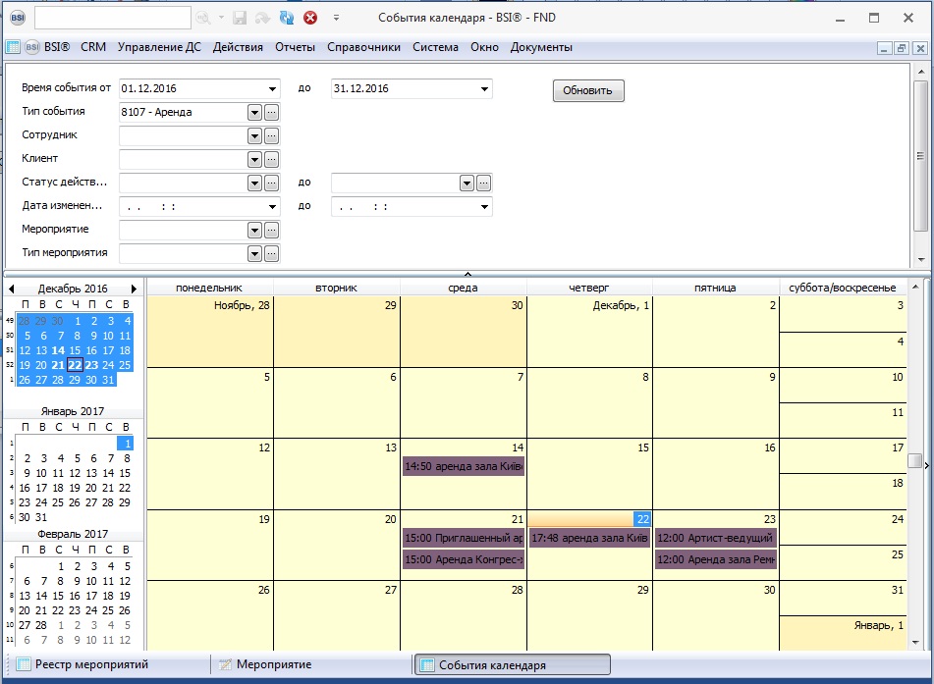Open the Отчеты menu
The width and height of the screenshot is (934, 684).
[x=295, y=47]
